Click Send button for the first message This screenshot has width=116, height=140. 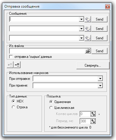pyautogui.click(x=100, y=19)
